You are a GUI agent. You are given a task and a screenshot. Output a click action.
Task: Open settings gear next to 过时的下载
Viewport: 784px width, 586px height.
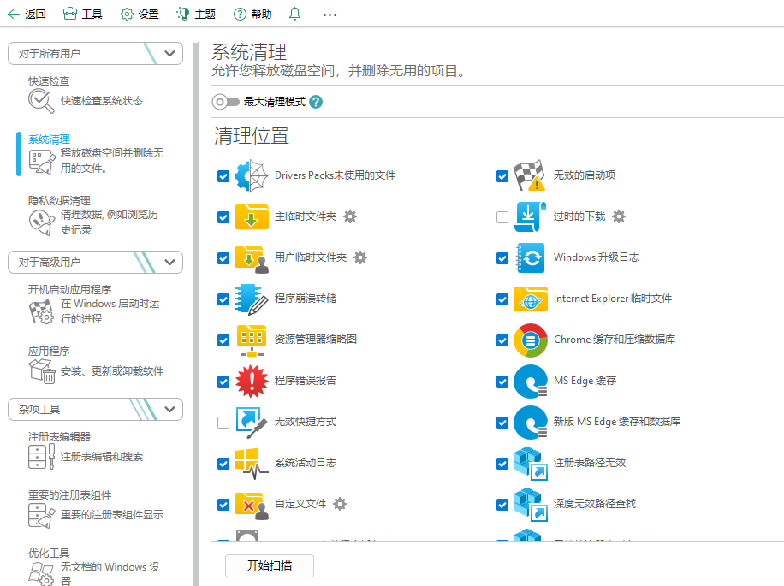[x=619, y=216]
